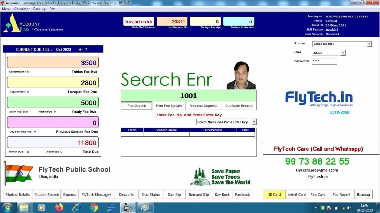Viewport: 380px width, 213px height.
Task: Click the Today's Collection box
Action: [x=239, y=21]
